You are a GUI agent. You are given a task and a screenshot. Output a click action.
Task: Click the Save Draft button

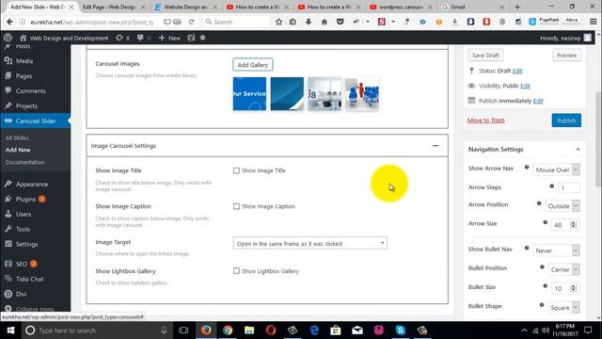(x=485, y=56)
